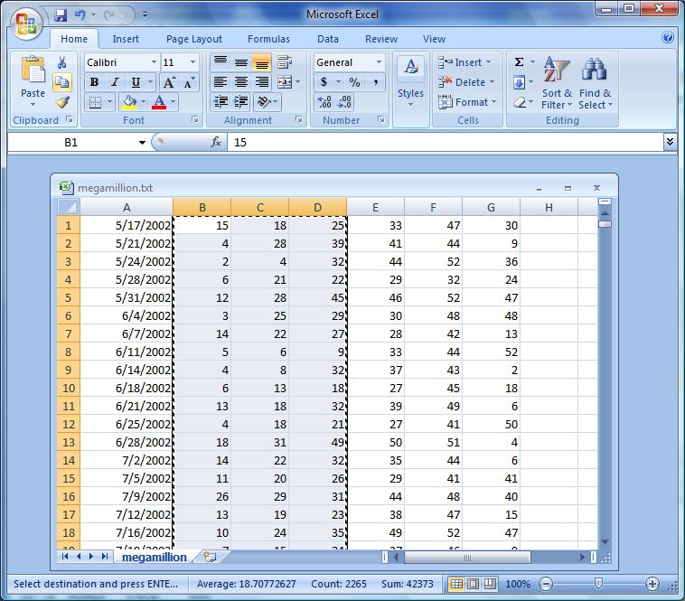Screen dimensions: 685x601
Task: Save the workbook via Quick Access toolbar
Action: tap(61, 15)
